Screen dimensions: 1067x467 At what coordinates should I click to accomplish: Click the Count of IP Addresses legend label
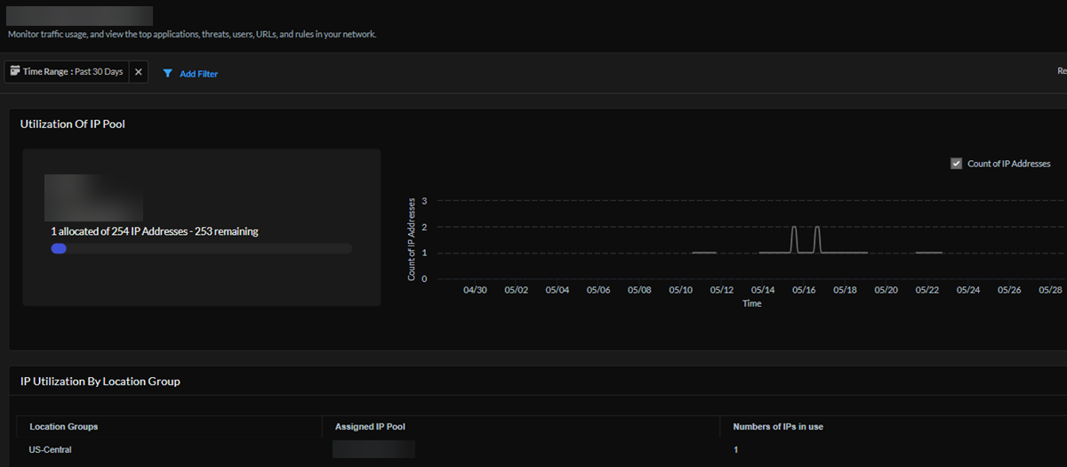coord(1008,164)
